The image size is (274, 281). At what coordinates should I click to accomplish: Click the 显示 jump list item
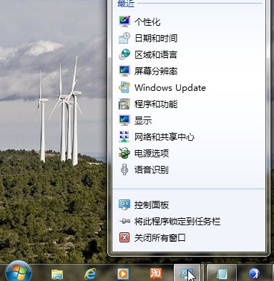(x=189, y=120)
